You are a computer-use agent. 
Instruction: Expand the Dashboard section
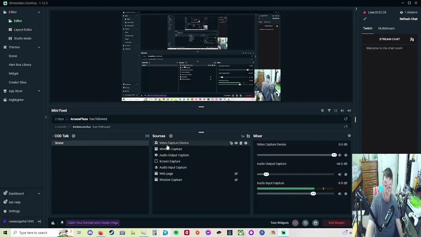click(x=39, y=194)
